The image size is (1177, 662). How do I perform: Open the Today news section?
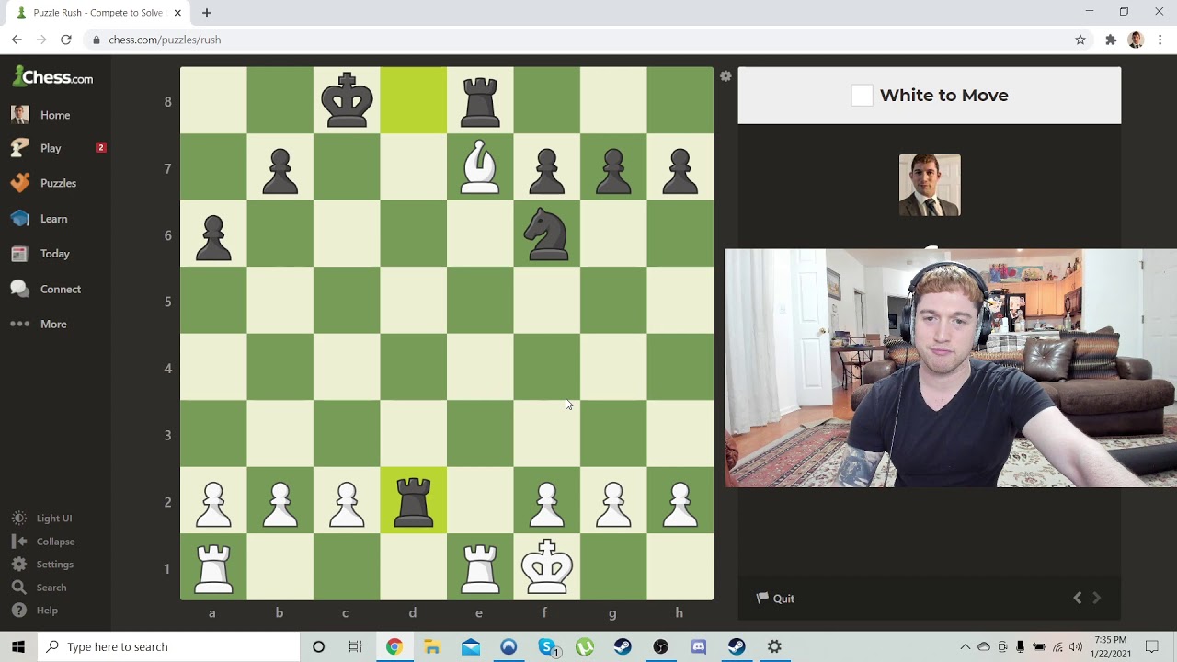(54, 254)
